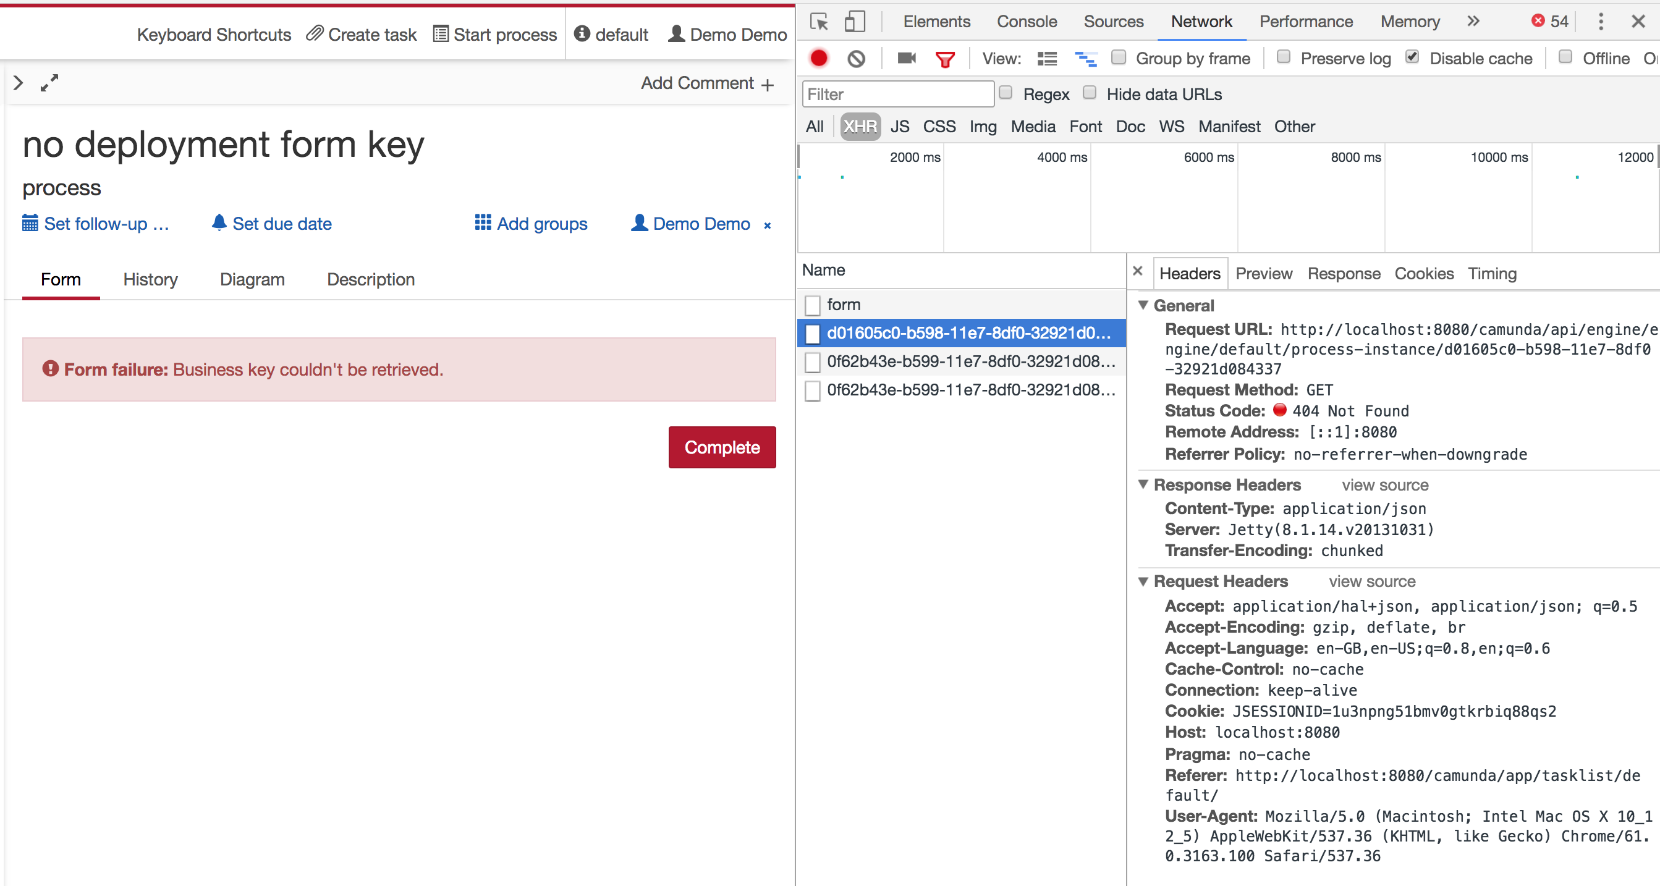
Task: Check the Hide data URLs checkbox
Action: point(1090,93)
